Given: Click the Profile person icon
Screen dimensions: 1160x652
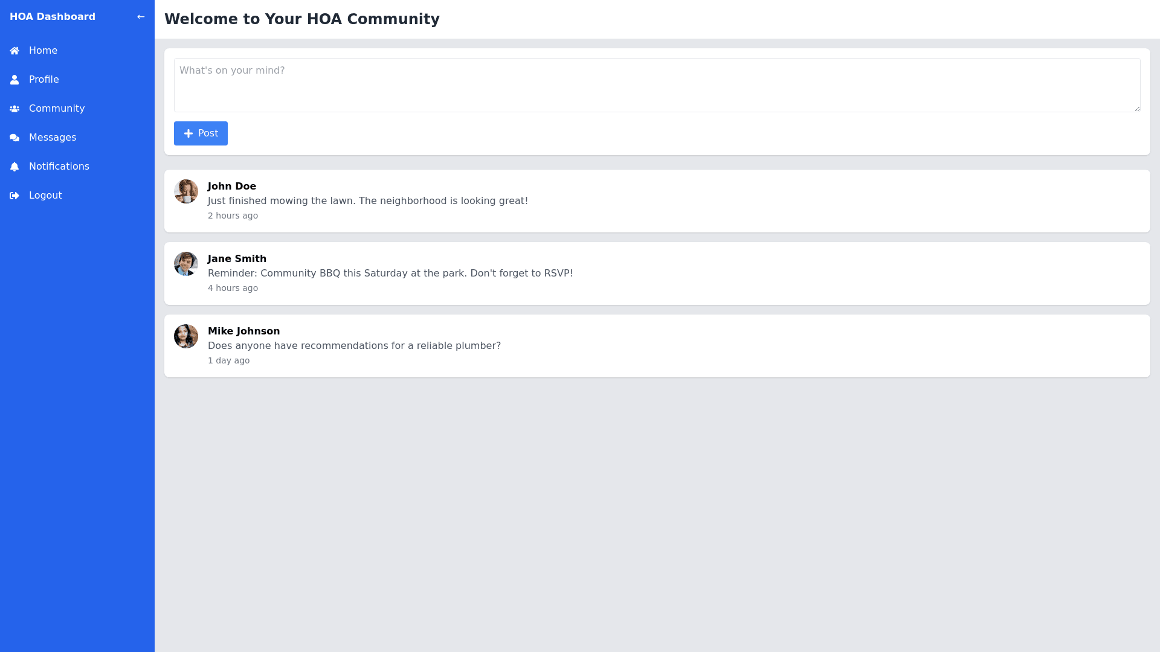Looking at the screenshot, I should pos(14,80).
